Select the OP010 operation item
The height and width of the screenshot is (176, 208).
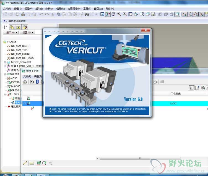[15, 90]
